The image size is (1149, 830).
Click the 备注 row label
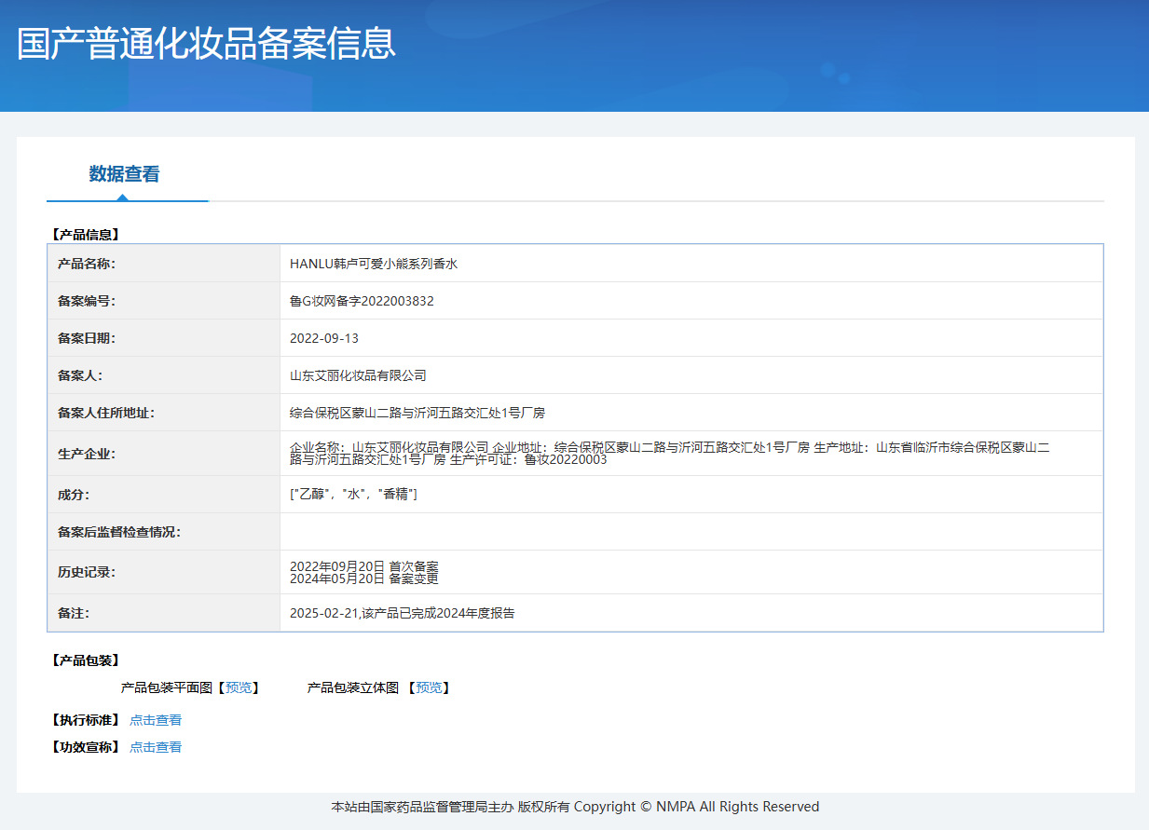(x=74, y=613)
